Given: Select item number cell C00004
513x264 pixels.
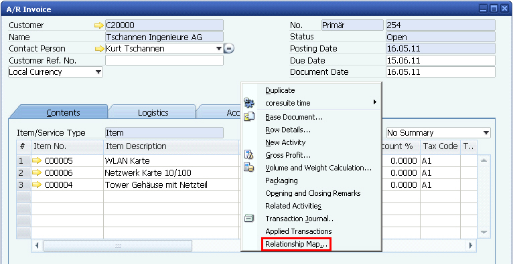Looking at the screenshot, I should point(67,185).
